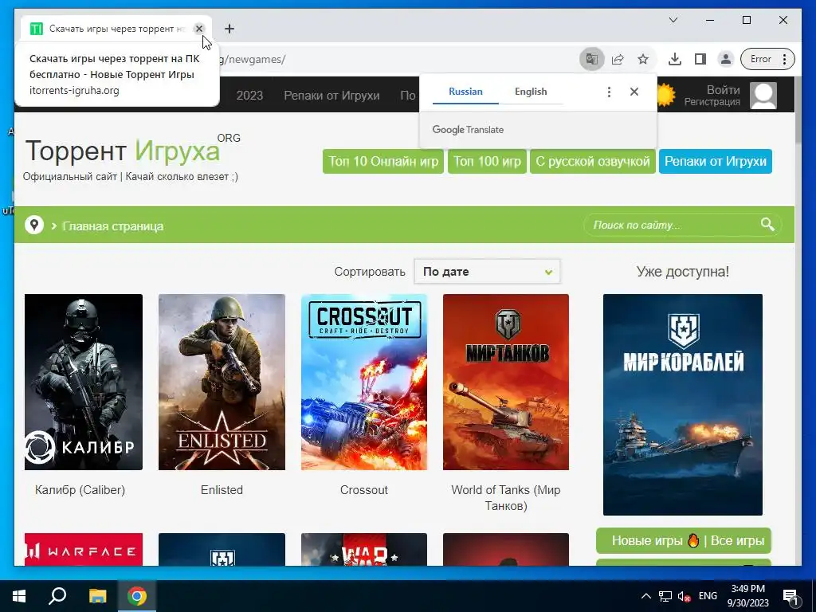Open Репаки от Игрухи nav menu item
The height and width of the screenshot is (612, 816).
coord(331,96)
